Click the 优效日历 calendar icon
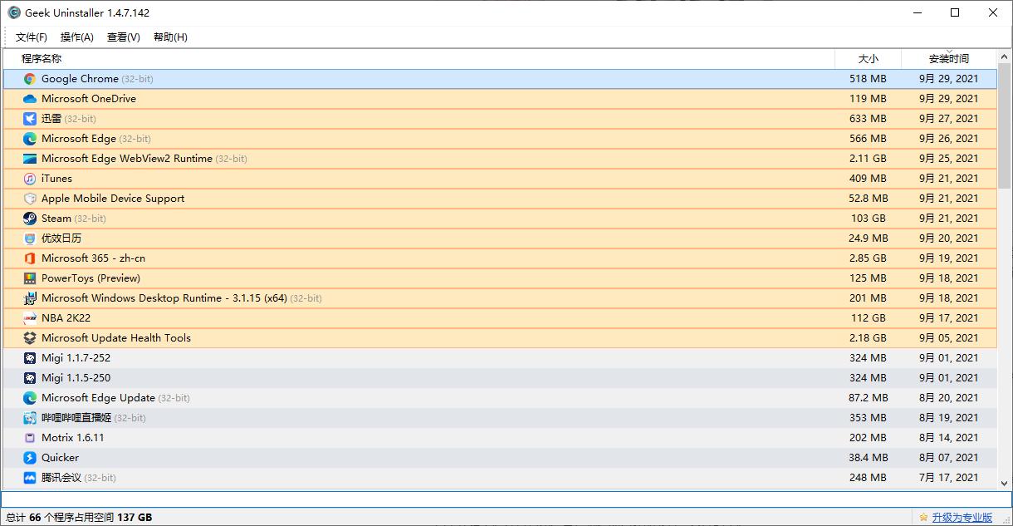Screen dimensions: 1013x526 click(30, 238)
